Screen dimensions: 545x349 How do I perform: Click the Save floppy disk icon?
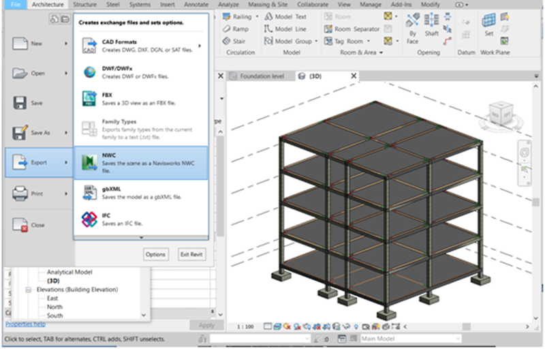[20, 103]
